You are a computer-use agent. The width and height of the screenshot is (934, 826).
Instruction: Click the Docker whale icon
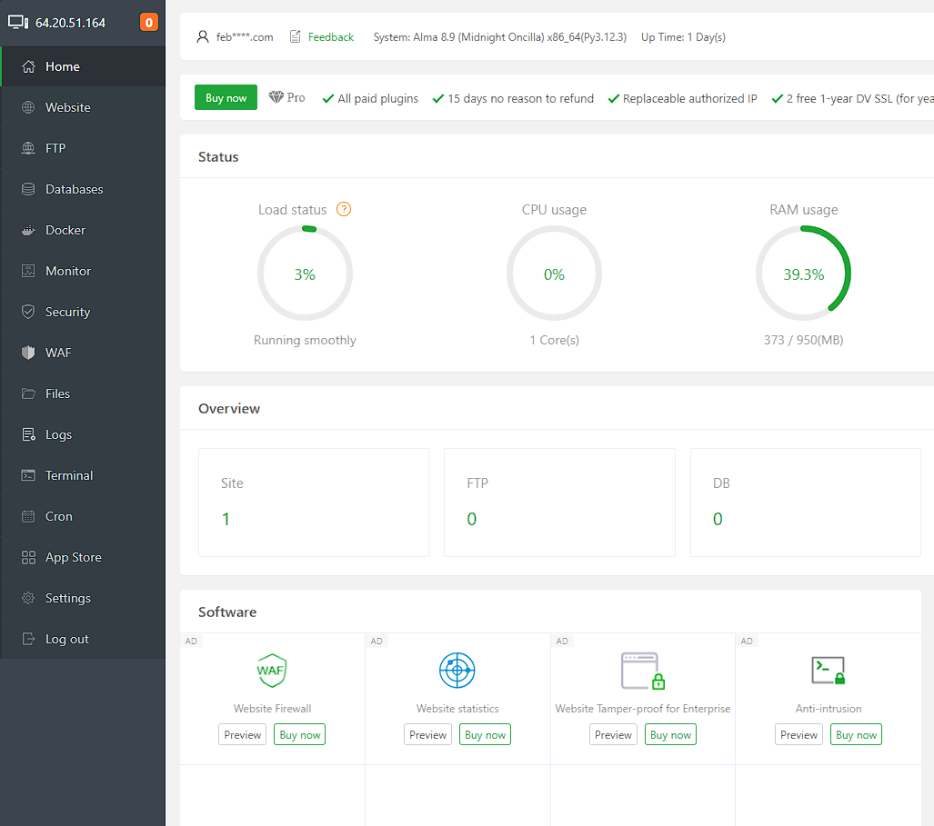(x=28, y=230)
